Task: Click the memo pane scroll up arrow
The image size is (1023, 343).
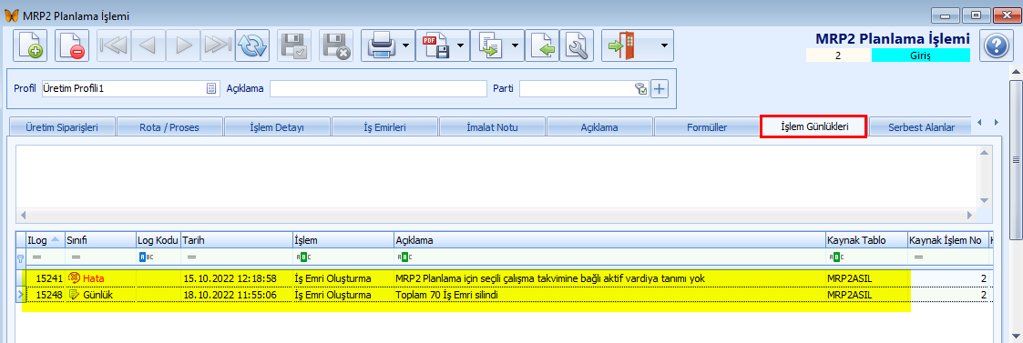Action: click(985, 153)
